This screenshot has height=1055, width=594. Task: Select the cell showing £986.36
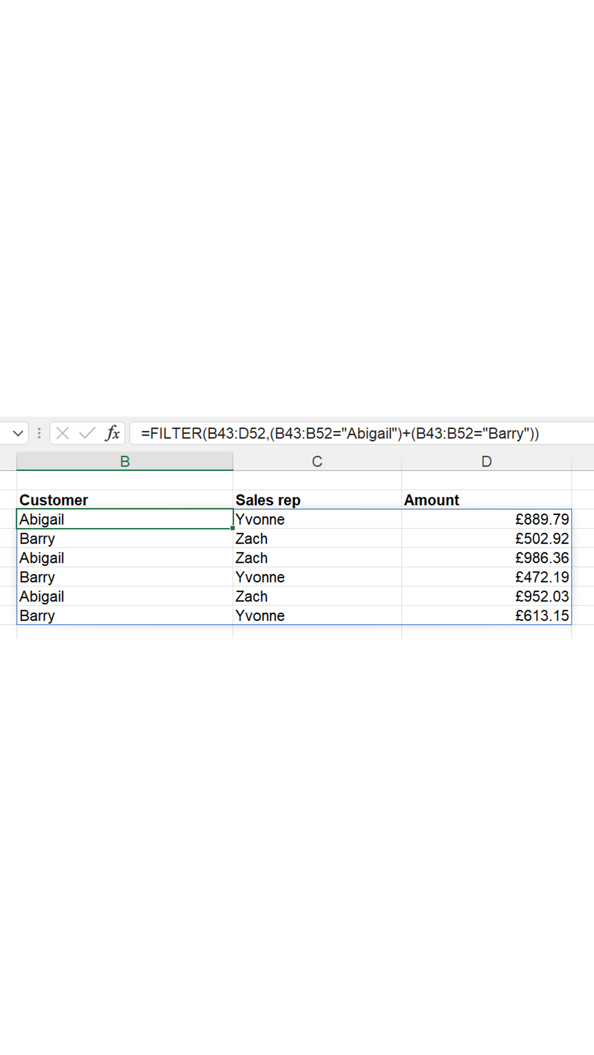point(486,558)
